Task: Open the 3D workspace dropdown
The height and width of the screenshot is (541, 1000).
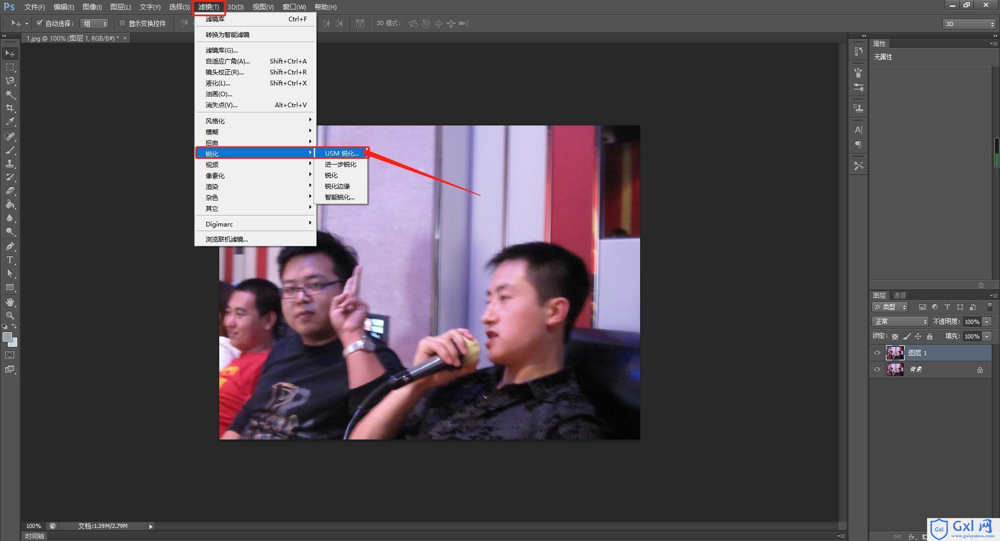Action: click(968, 24)
